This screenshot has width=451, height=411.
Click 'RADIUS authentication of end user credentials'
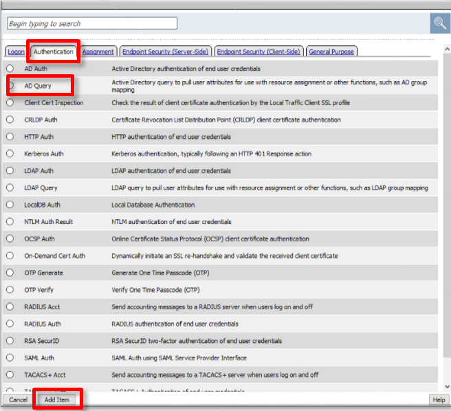[x=175, y=324]
